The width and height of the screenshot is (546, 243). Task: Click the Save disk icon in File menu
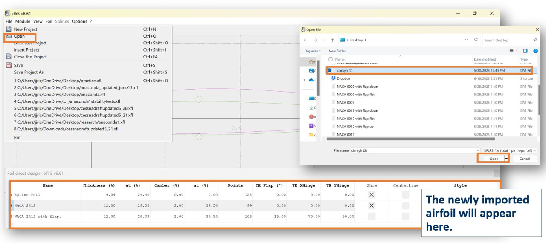click(x=9, y=65)
